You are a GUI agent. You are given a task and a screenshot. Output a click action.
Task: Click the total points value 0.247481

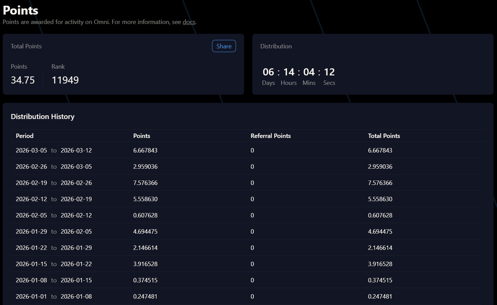(x=380, y=296)
